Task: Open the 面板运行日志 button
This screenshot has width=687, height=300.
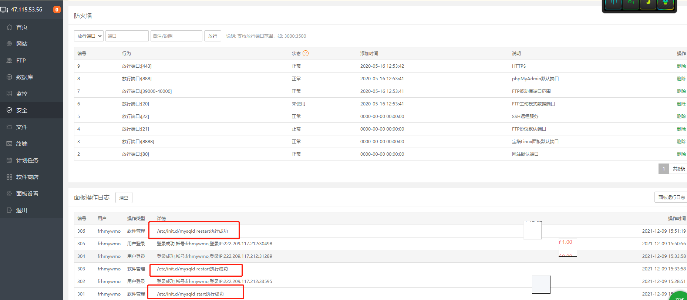Action: click(671, 198)
